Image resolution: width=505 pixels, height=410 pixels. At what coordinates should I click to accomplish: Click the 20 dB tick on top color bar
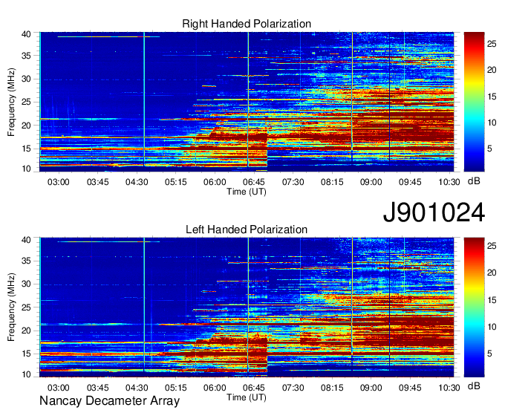[x=492, y=70]
